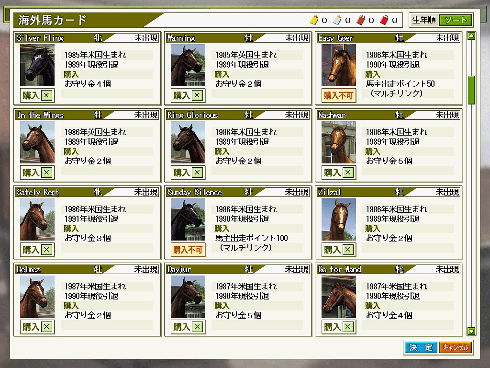Click the 購入不可 label on Easy Goer
This screenshot has height=368, width=490.
coord(339,95)
